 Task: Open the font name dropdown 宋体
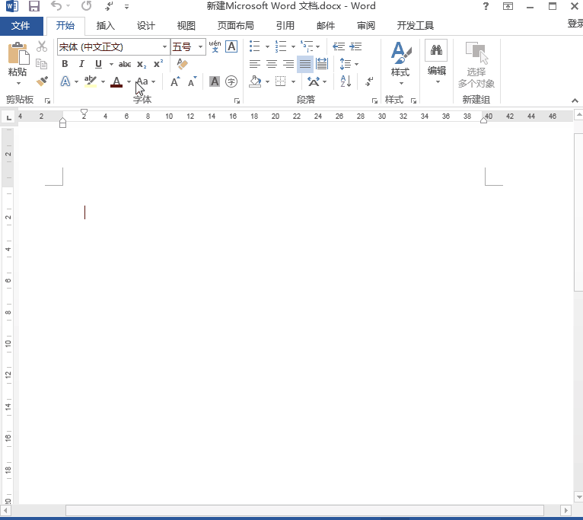[164, 47]
